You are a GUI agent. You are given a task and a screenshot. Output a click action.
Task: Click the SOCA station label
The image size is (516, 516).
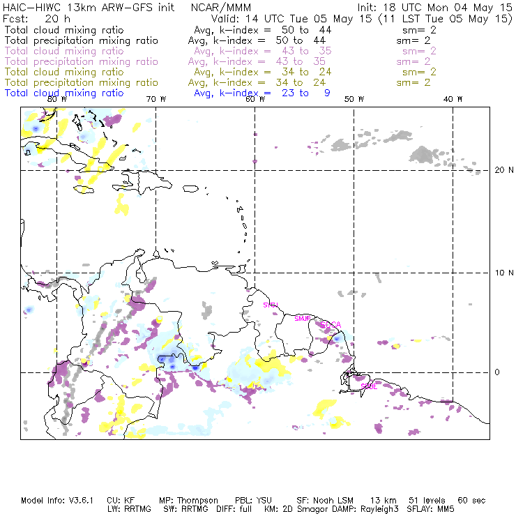tap(331, 324)
